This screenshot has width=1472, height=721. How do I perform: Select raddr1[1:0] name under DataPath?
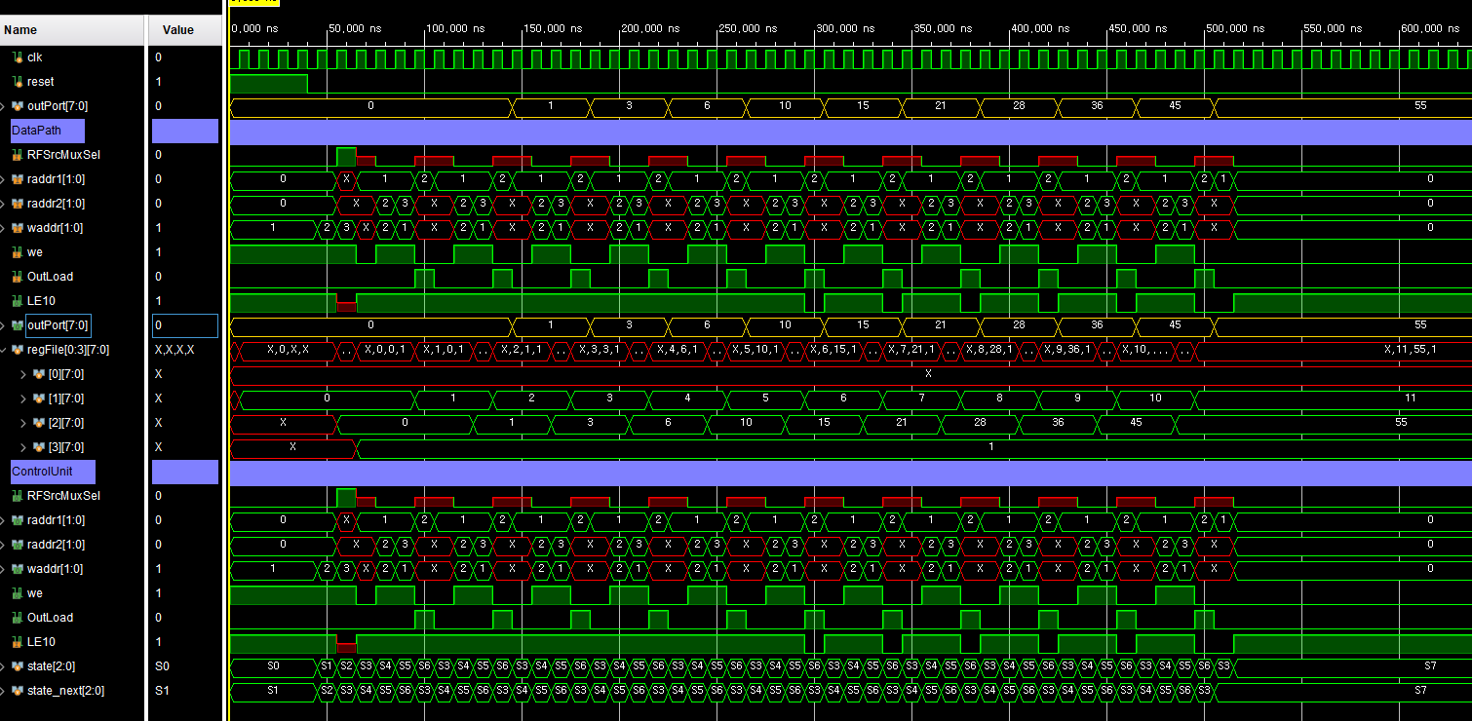pyautogui.click(x=56, y=179)
